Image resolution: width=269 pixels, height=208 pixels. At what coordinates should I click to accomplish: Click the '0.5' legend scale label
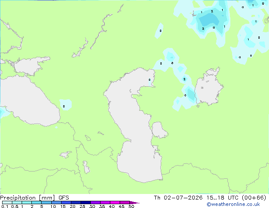point(15,206)
